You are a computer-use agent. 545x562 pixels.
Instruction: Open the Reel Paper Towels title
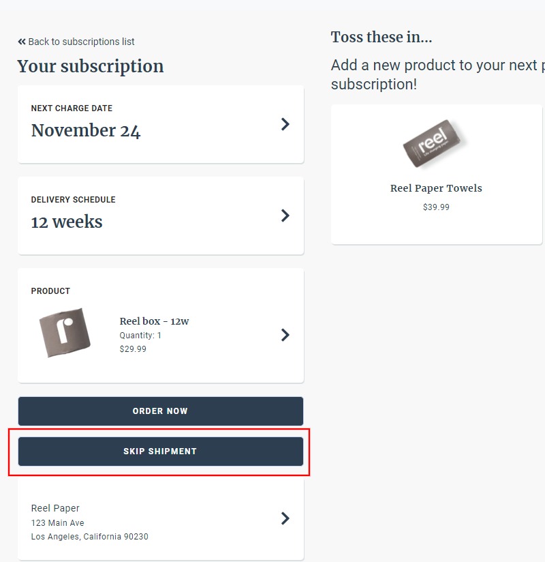[x=436, y=188]
